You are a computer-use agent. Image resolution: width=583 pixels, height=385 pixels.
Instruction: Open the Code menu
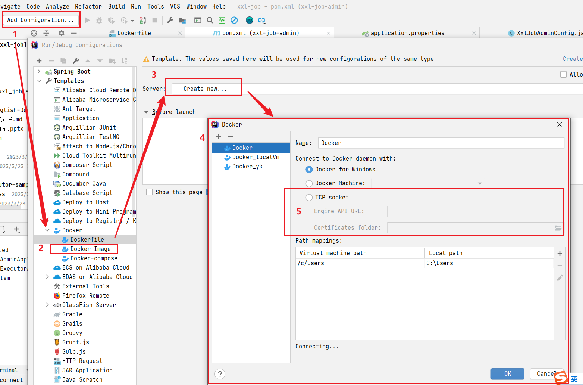(33, 6)
